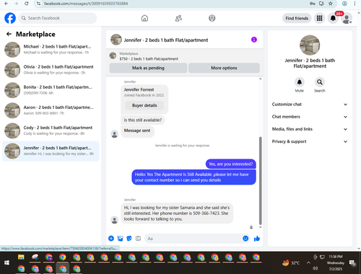The width and height of the screenshot is (361, 274).
Task: Click the Facebook logo
Action: click(x=10, y=18)
